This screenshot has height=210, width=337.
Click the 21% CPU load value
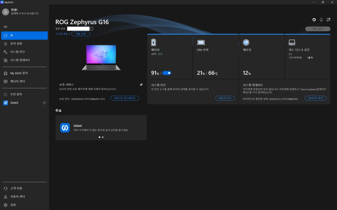(x=201, y=73)
